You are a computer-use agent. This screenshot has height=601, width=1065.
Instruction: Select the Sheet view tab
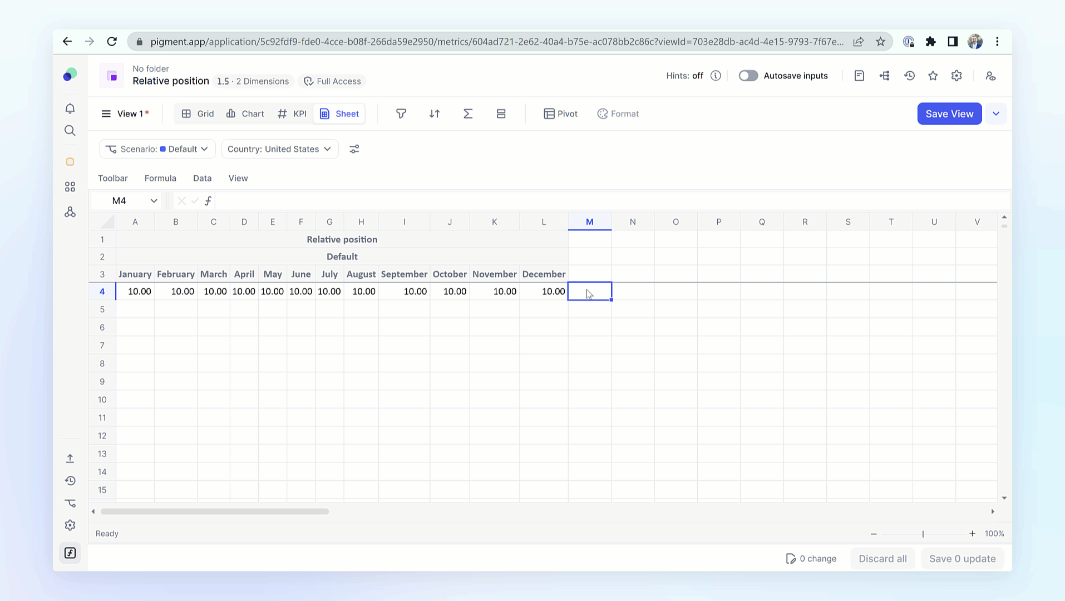[339, 114]
